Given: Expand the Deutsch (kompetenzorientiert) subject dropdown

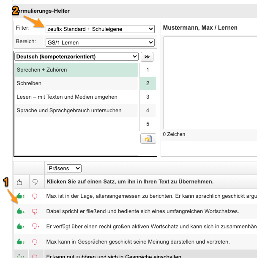Looking at the screenshot, I should [77, 57].
